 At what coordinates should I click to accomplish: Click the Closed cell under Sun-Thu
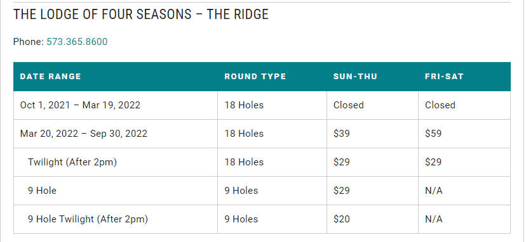coord(372,105)
